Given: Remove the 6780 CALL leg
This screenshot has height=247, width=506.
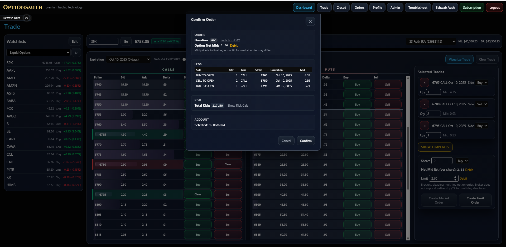Looking at the screenshot, I should 424,104.
